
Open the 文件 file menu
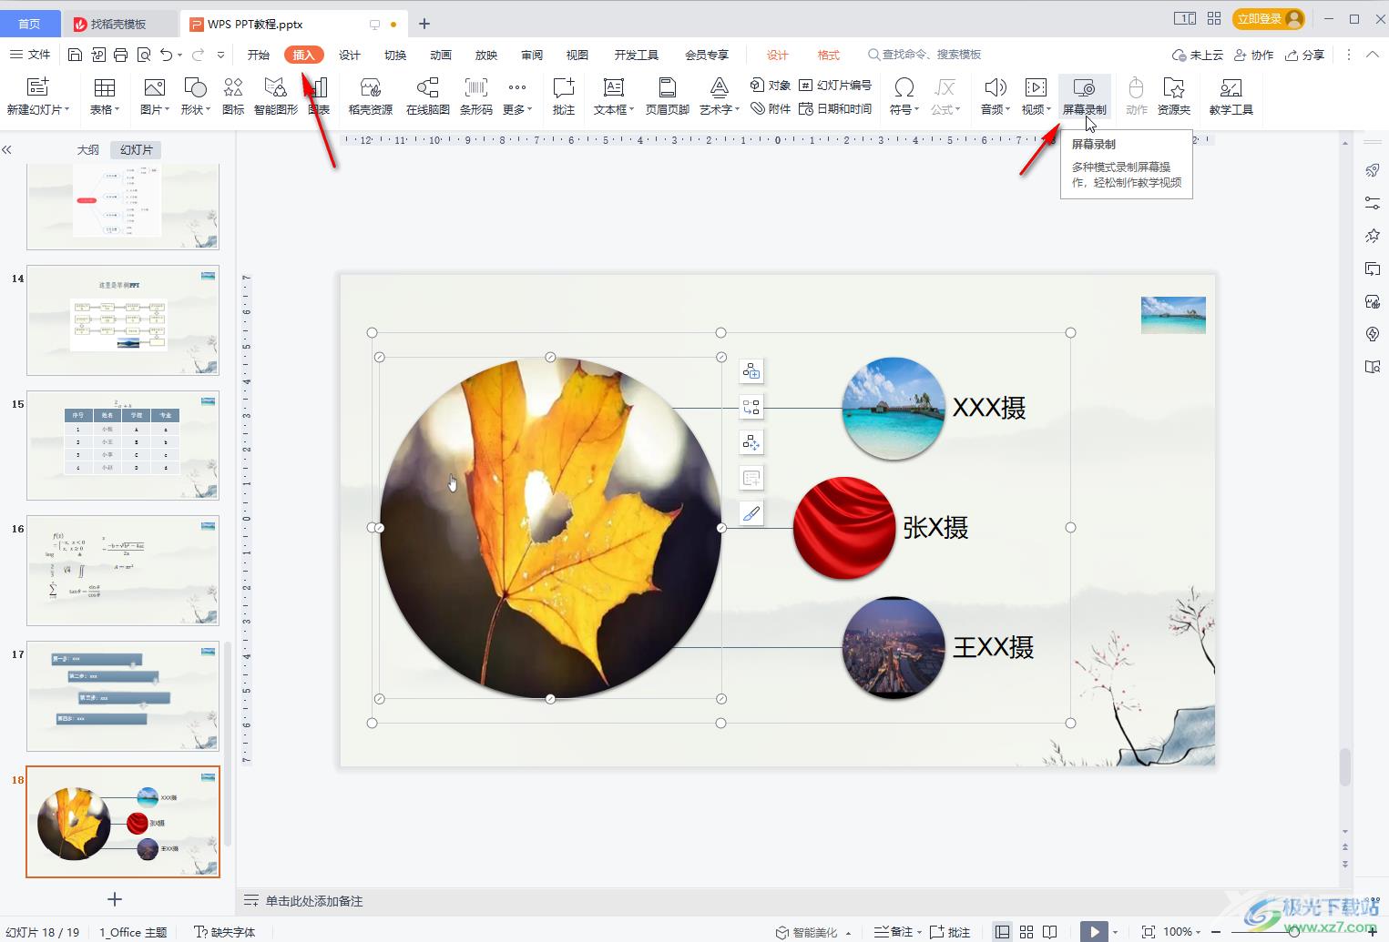pyautogui.click(x=30, y=55)
